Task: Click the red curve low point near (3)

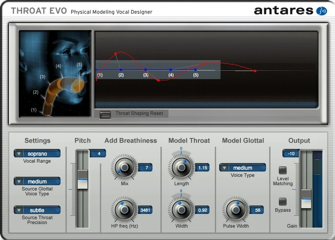Action: 158,80
